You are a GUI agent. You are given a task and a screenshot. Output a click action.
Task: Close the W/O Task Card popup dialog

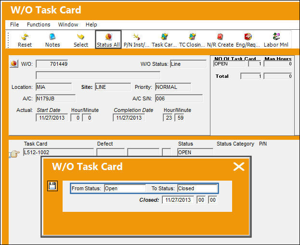click(239, 167)
